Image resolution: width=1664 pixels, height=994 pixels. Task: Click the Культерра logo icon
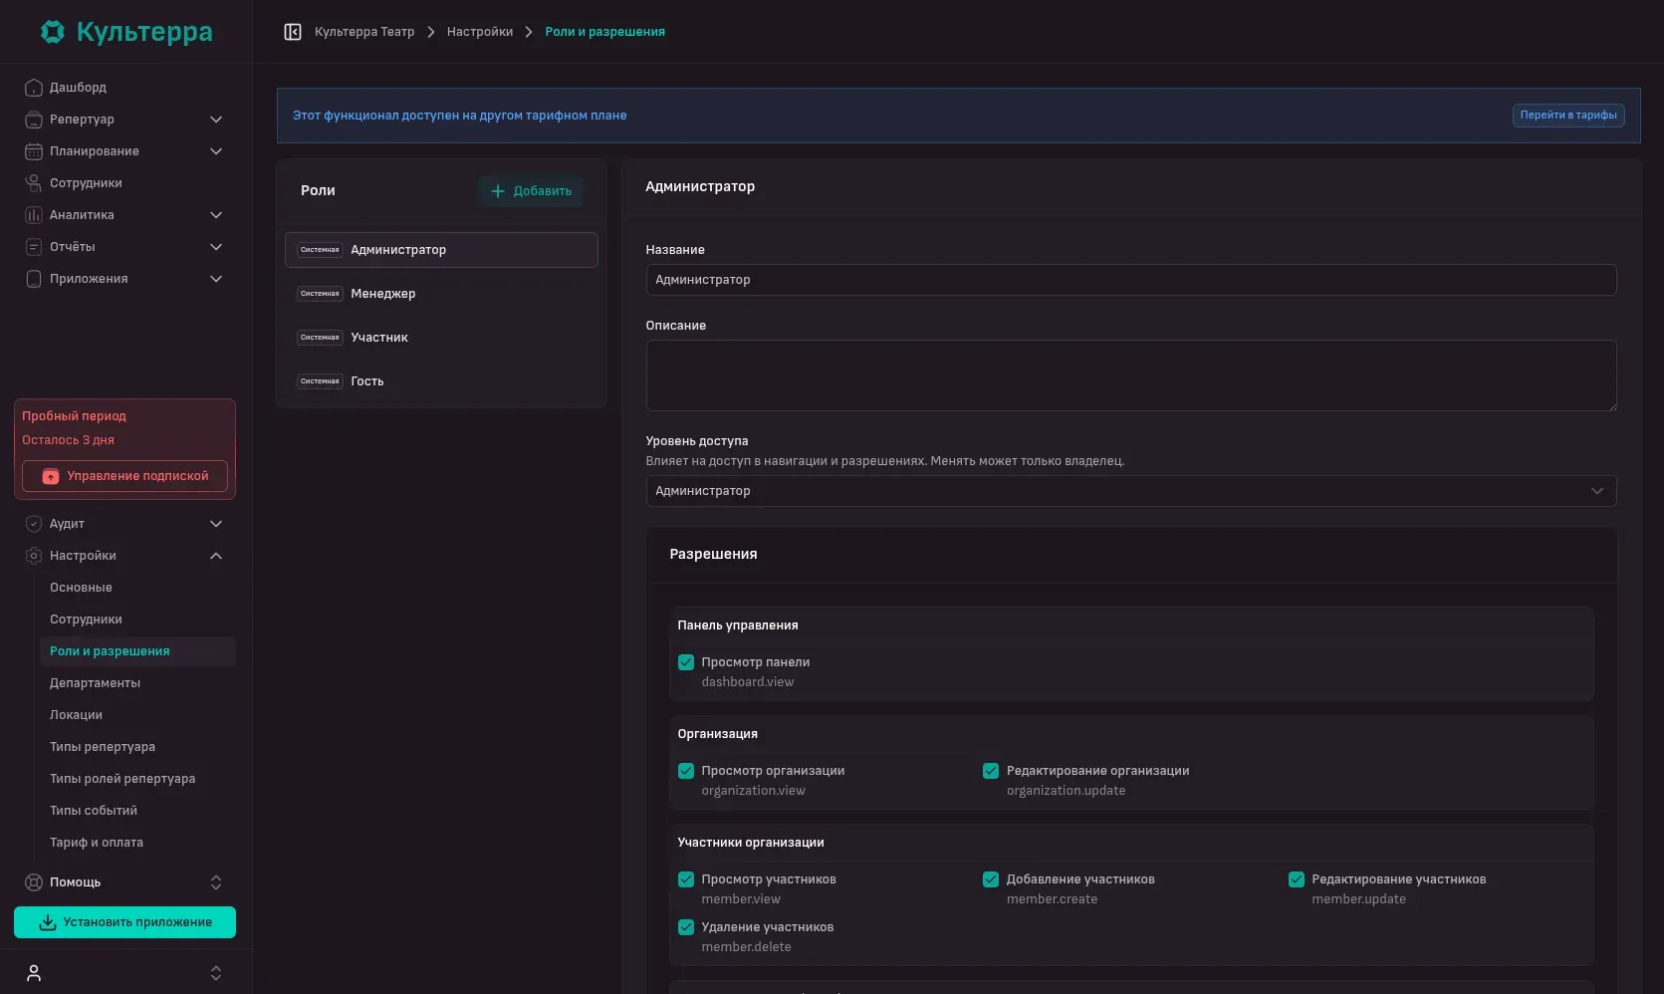click(x=53, y=32)
